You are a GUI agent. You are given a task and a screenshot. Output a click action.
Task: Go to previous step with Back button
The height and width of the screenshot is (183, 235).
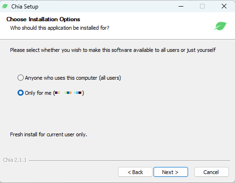click(x=135, y=172)
